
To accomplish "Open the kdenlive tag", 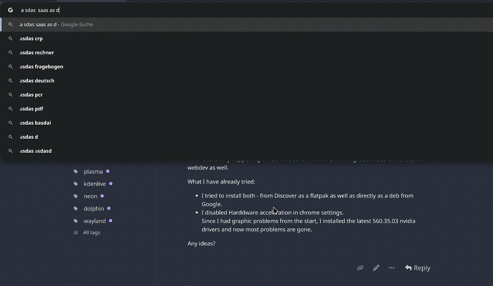I will pyautogui.click(x=94, y=183).
